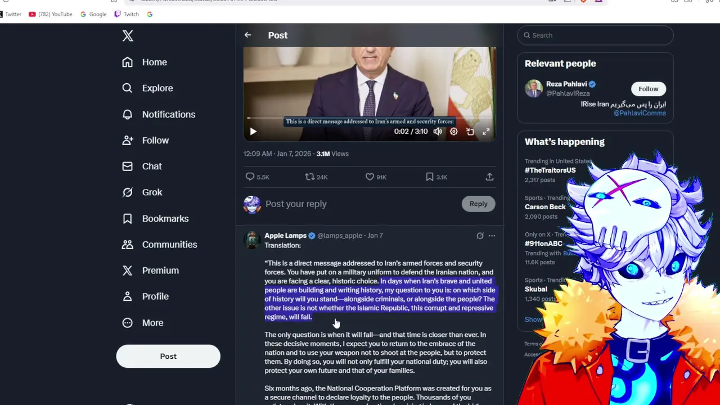This screenshot has width=720, height=405.
Task: Click the reply comment icon with 5.5K
Action: tap(256, 177)
